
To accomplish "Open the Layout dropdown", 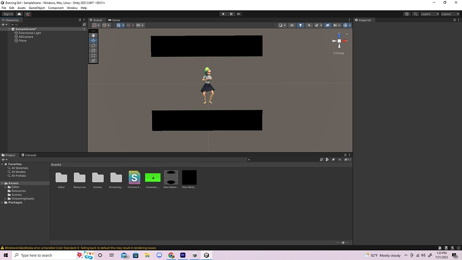I will coord(450,14).
